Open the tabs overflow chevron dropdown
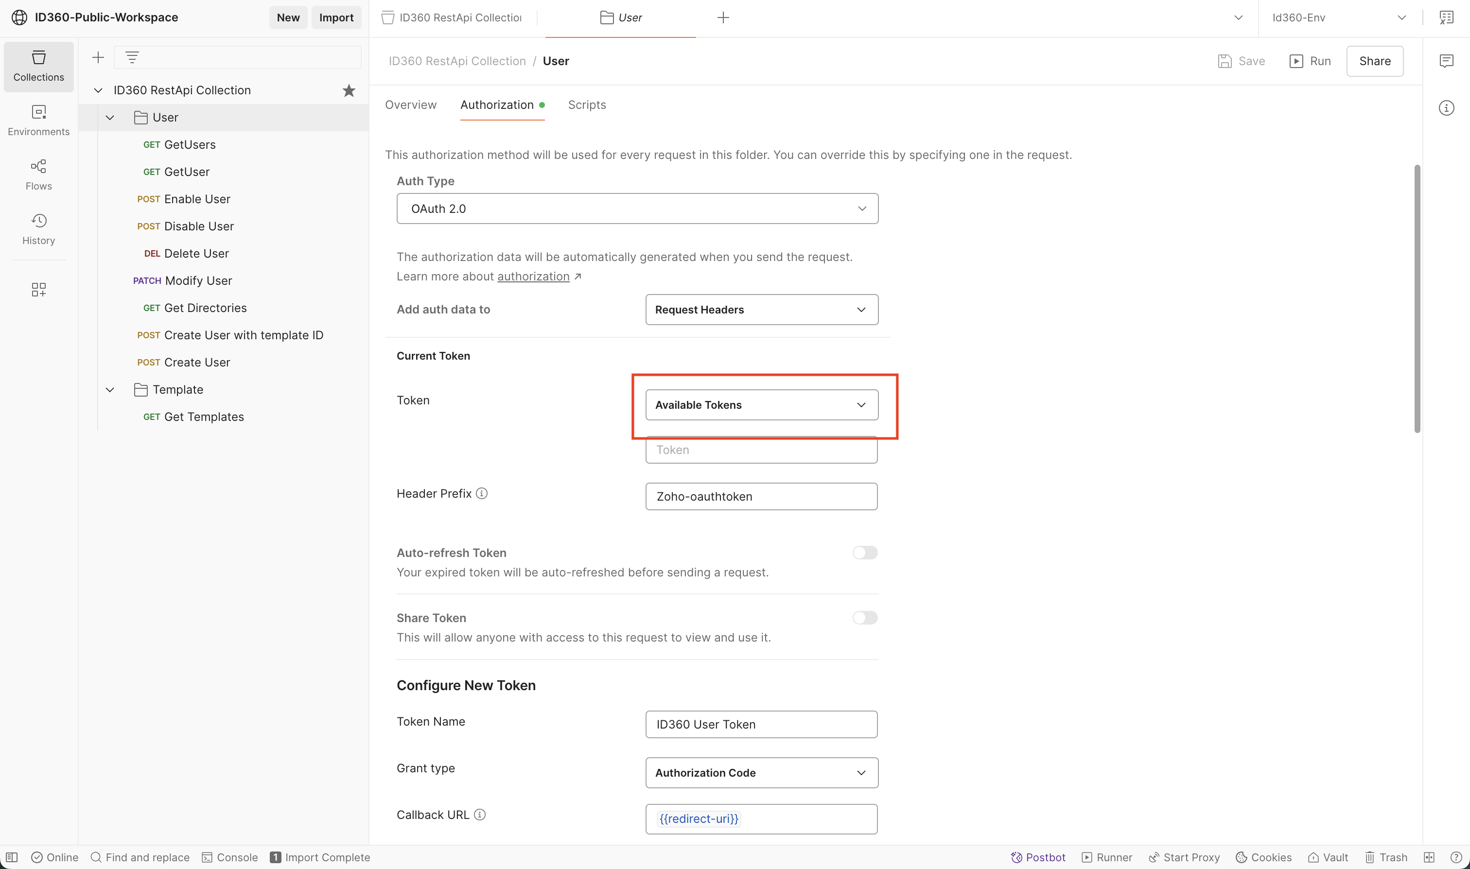The height and width of the screenshot is (869, 1470). 1239,17
